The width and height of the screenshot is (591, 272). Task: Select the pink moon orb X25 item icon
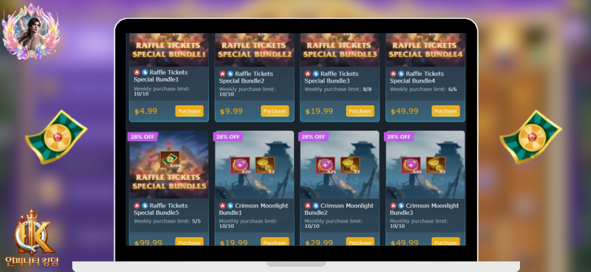click(x=325, y=165)
